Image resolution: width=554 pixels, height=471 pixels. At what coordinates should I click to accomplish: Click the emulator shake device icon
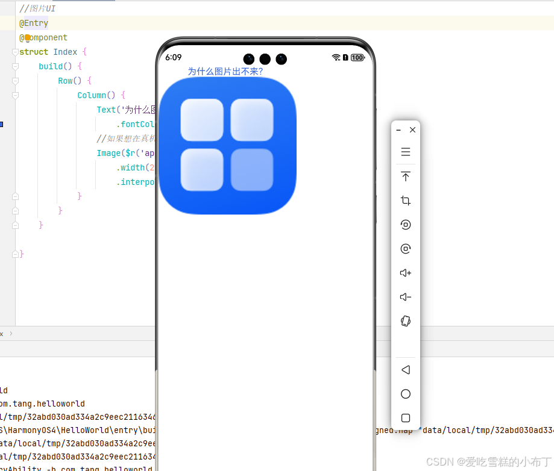406,321
